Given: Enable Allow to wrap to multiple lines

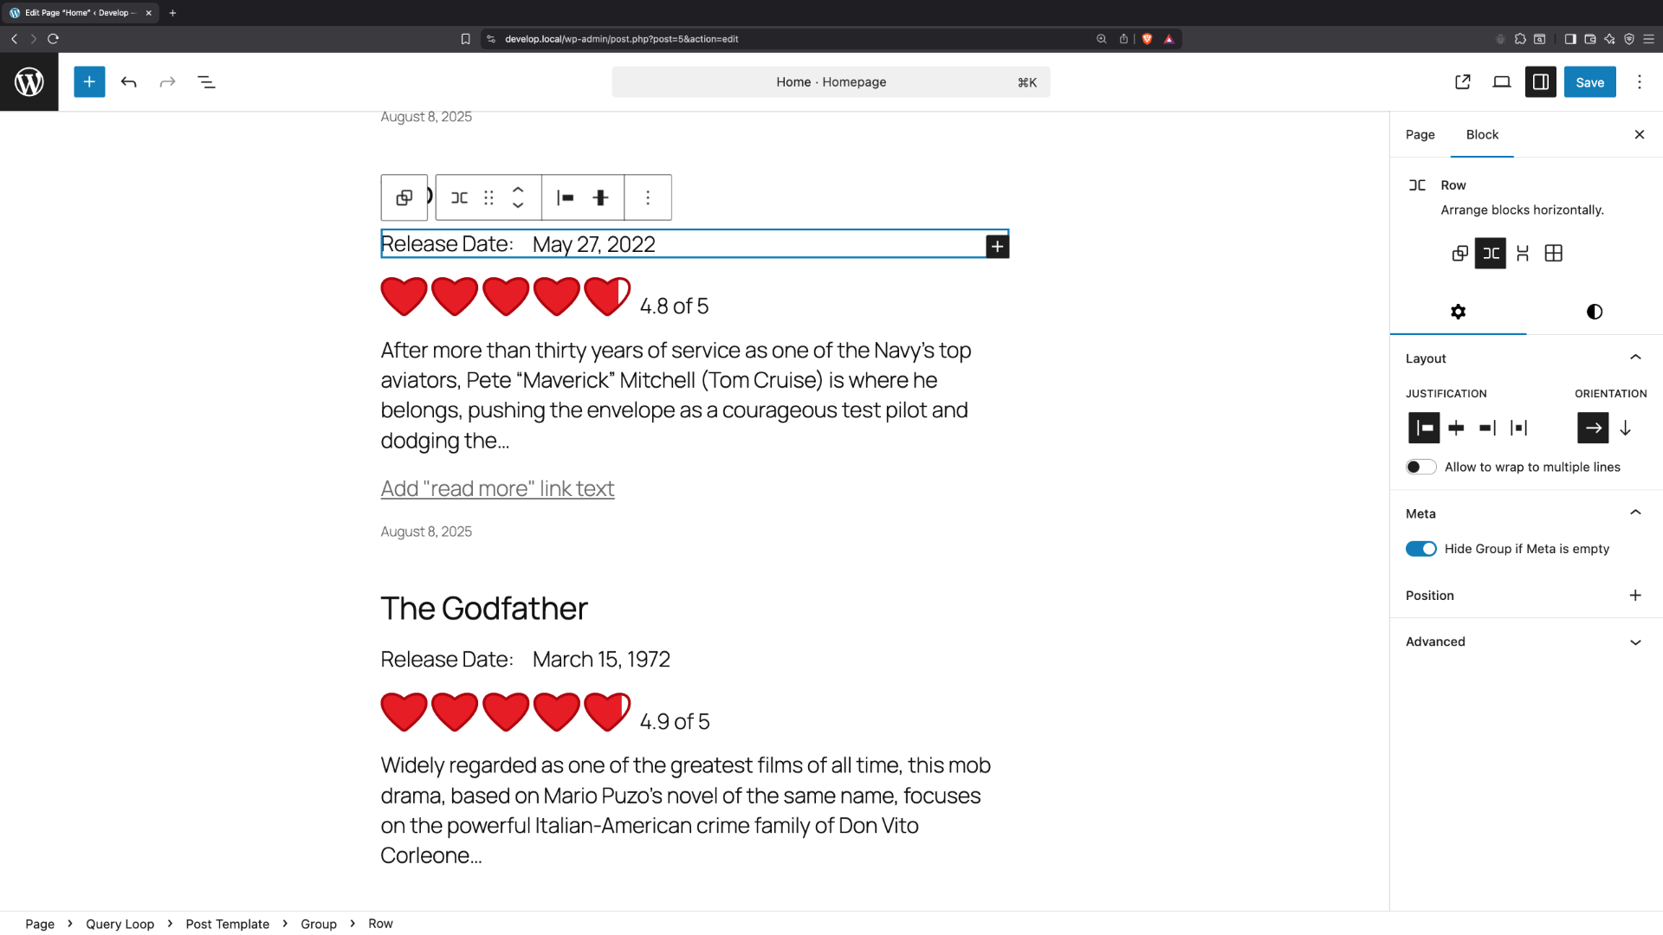Looking at the screenshot, I should tap(1420, 467).
